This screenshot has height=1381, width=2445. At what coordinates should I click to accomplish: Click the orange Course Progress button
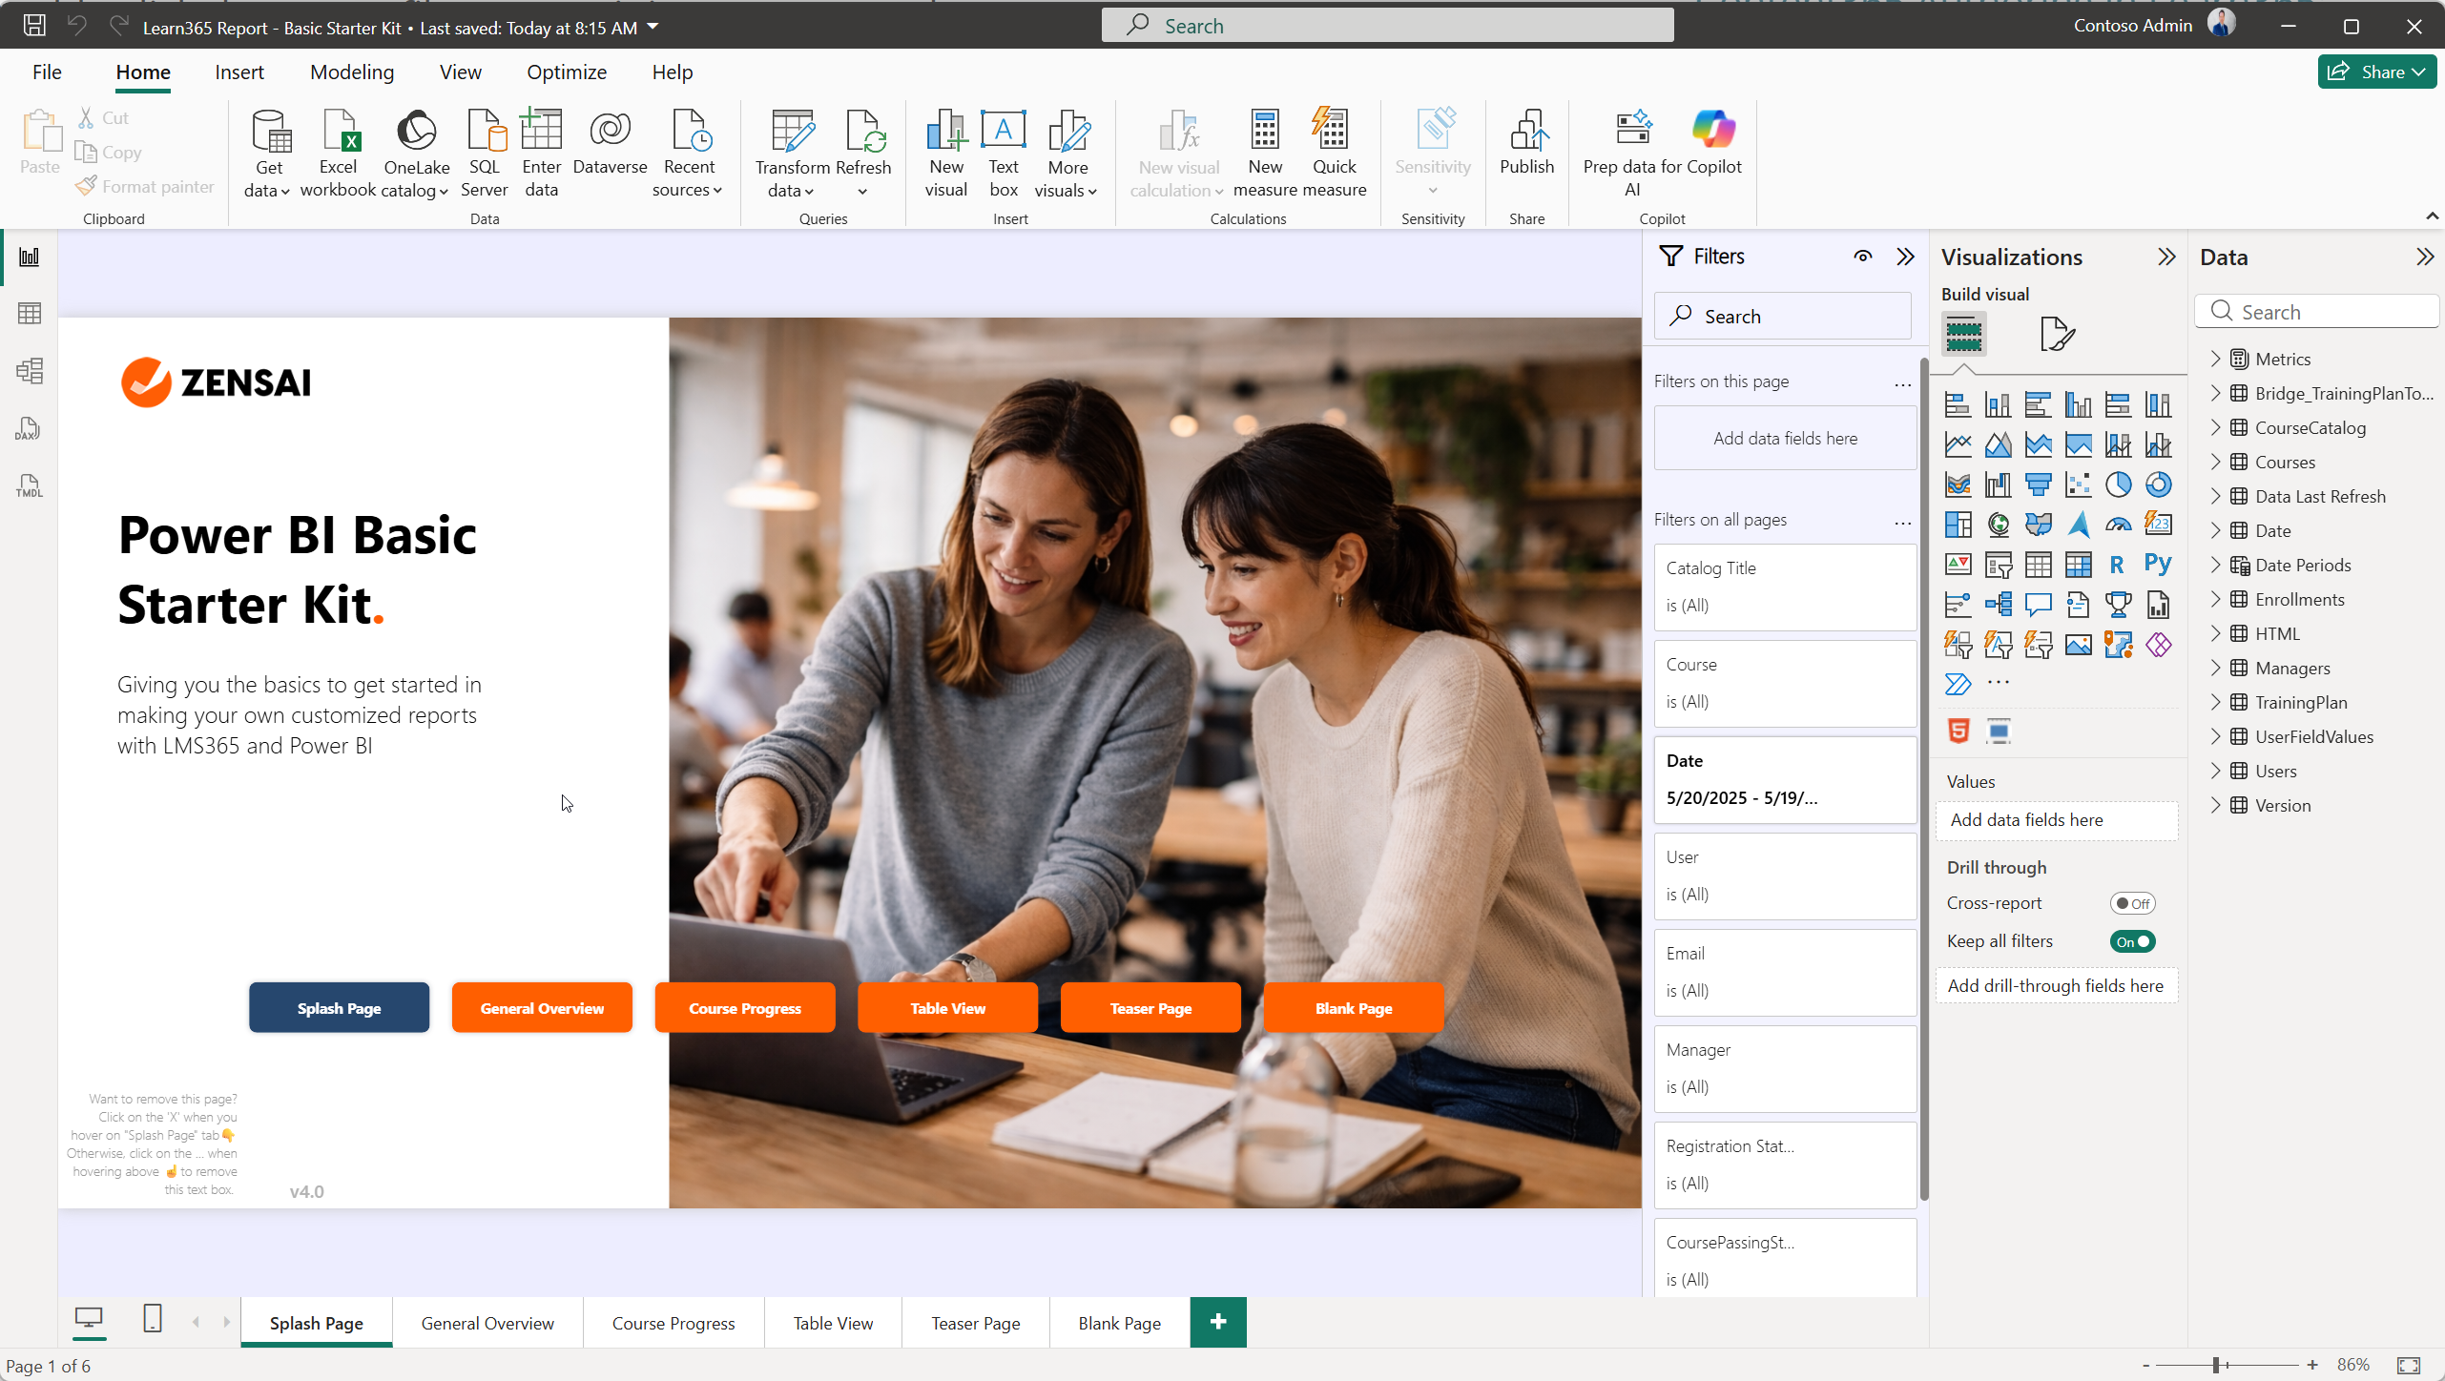pos(745,1008)
